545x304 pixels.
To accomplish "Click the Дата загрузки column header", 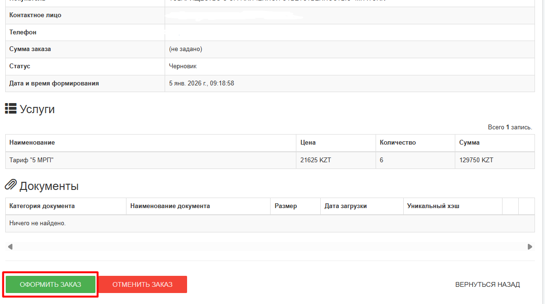I will point(346,206).
